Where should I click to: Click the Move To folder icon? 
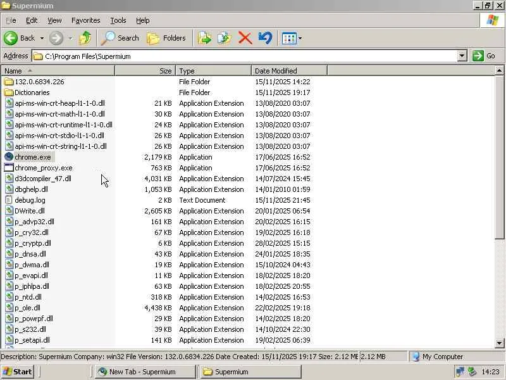204,38
